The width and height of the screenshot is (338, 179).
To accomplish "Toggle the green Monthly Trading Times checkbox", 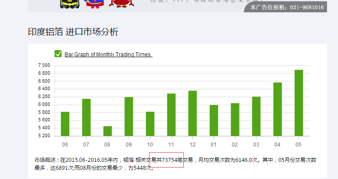I will coord(58,54).
